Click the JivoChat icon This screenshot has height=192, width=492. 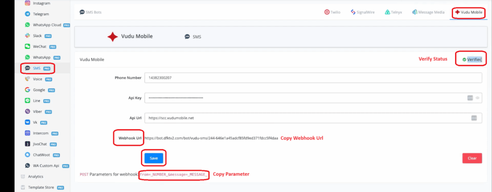pos(28,144)
